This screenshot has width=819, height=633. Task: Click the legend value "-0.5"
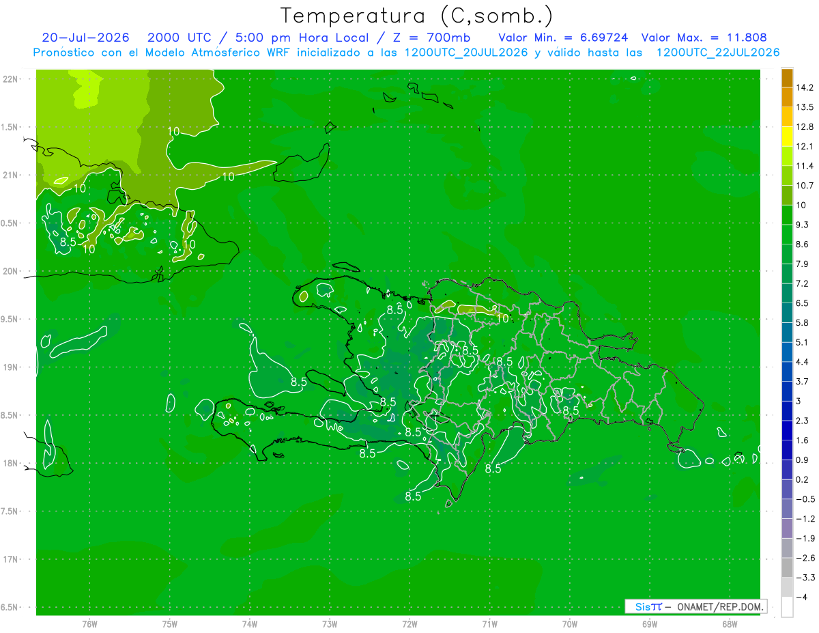pos(805,499)
